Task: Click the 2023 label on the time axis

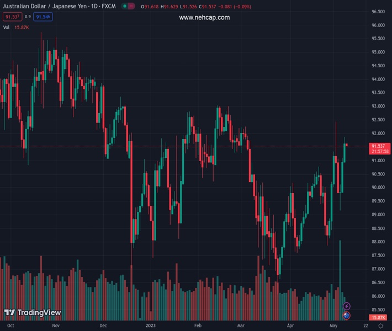Action: 150,326
